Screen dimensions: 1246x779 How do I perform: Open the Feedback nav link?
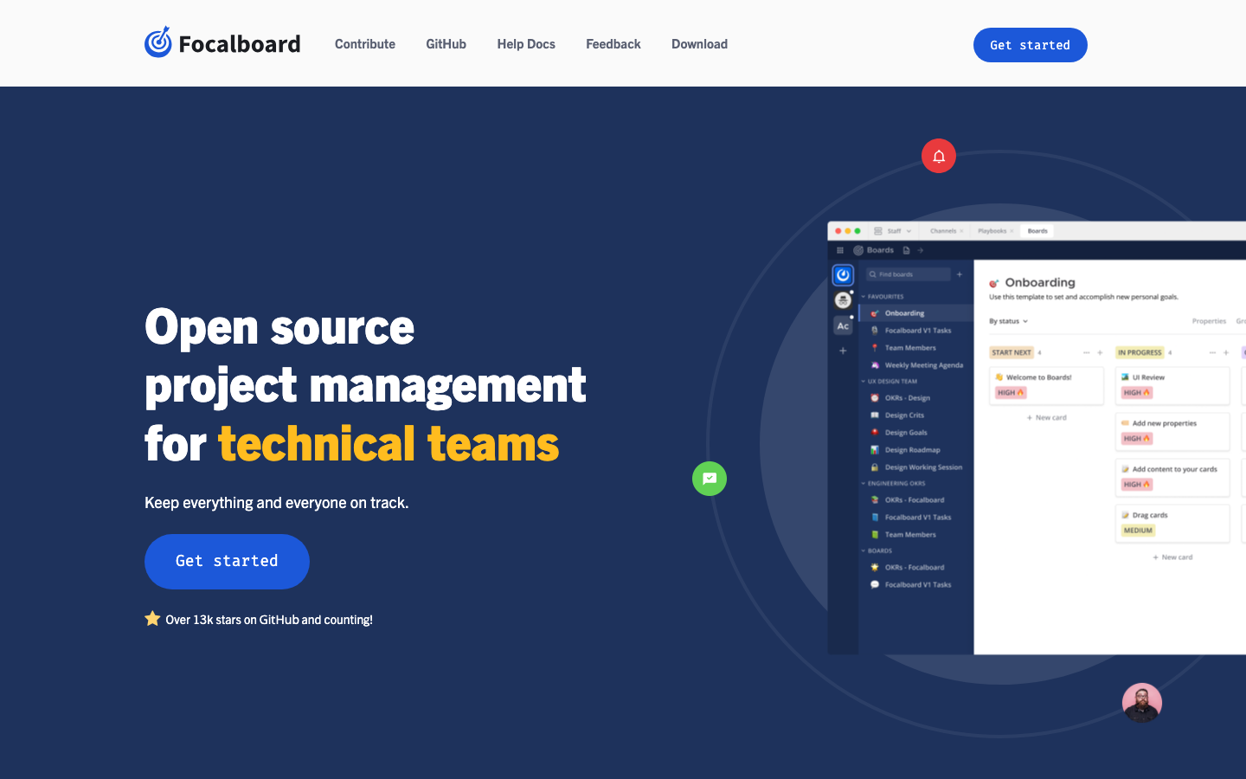pos(613,44)
